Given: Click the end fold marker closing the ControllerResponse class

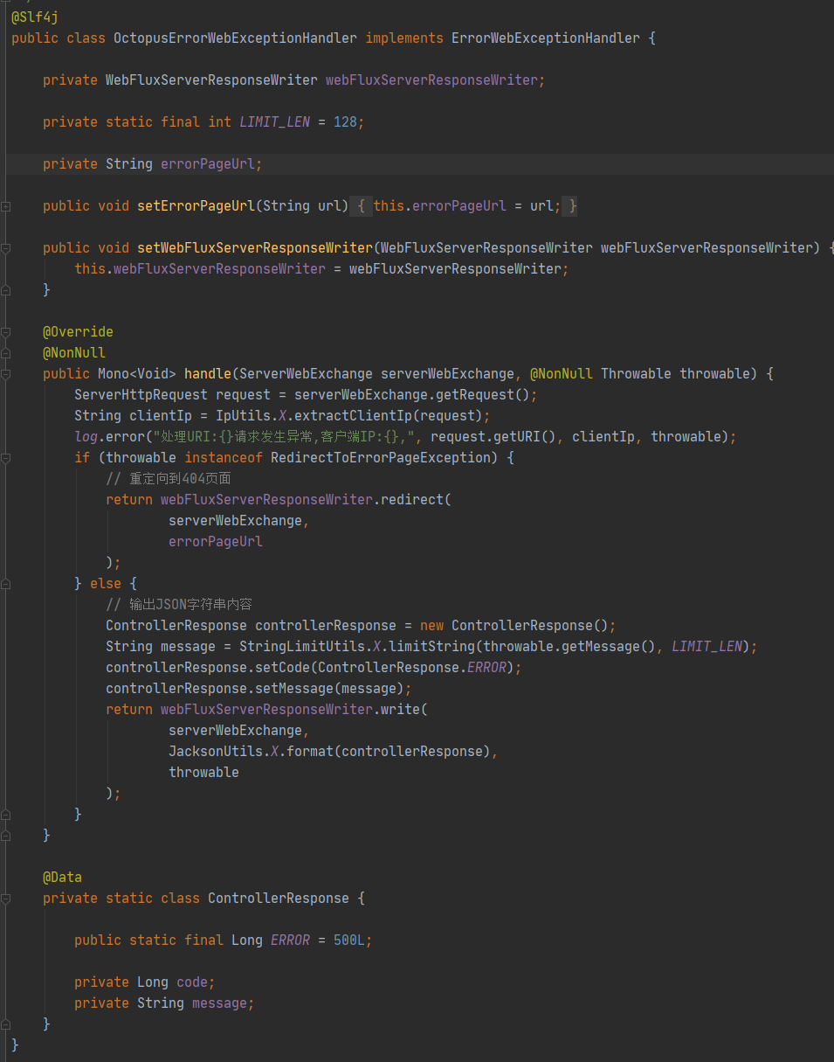Looking at the screenshot, I should click(x=6, y=1024).
